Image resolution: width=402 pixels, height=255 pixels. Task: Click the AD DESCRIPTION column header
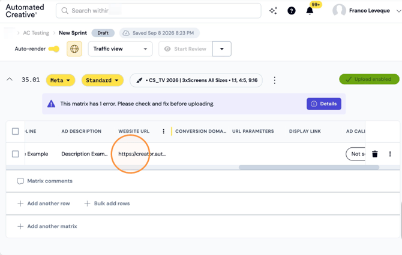(81, 131)
